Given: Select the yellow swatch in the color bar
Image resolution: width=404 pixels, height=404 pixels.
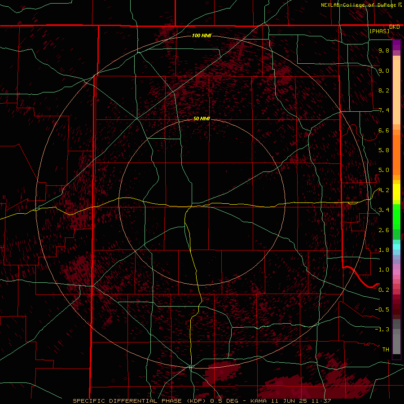Looking at the screenshot, I should pyautogui.click(x=396, y=192).
